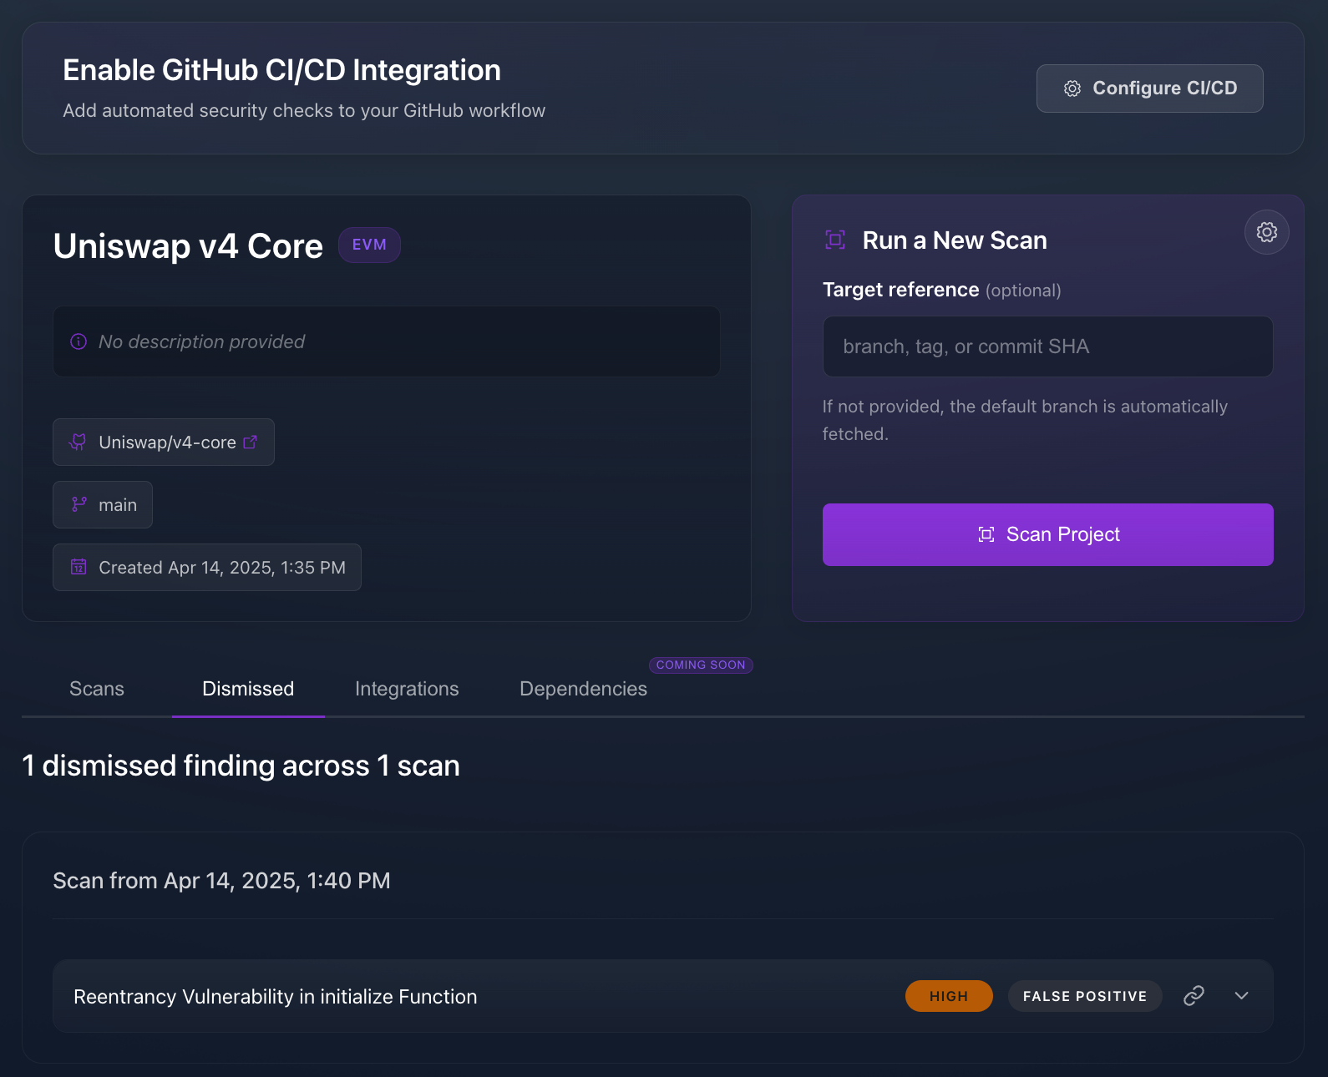
Task: Click the HIGH severity badge
Action: [949, 996]
